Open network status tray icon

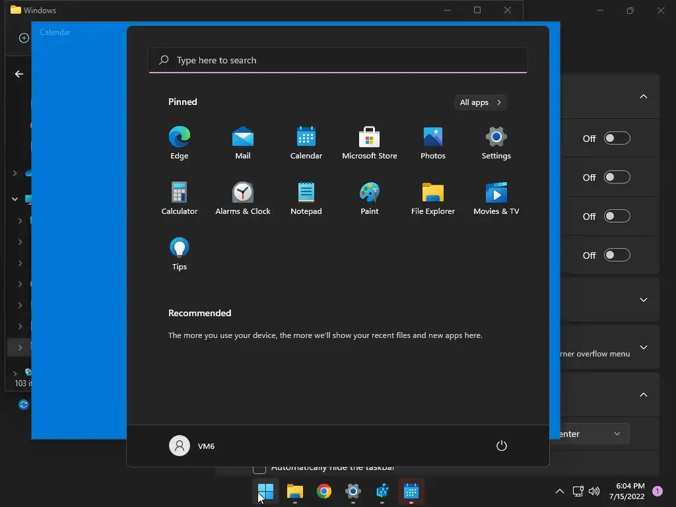[x=578, y=491]
